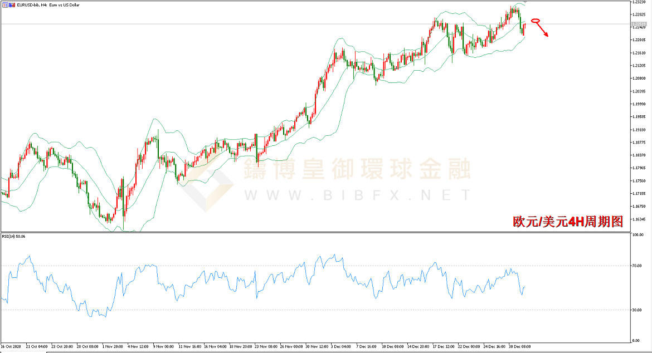Select the red ellipse drawing object
652x353 pixels.
point(536,21)
